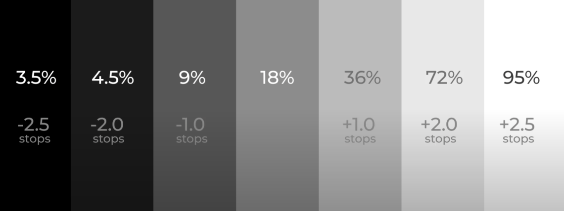Click the 9% reflectance label
Viewport: 564px width, 211px height.
pos(192,78)
